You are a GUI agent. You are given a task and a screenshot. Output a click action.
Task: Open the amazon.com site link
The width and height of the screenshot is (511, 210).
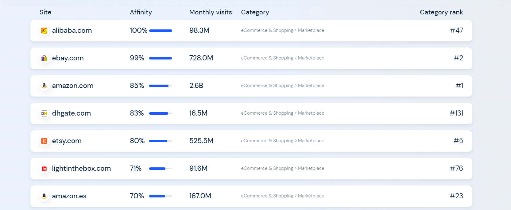[73, 86]
